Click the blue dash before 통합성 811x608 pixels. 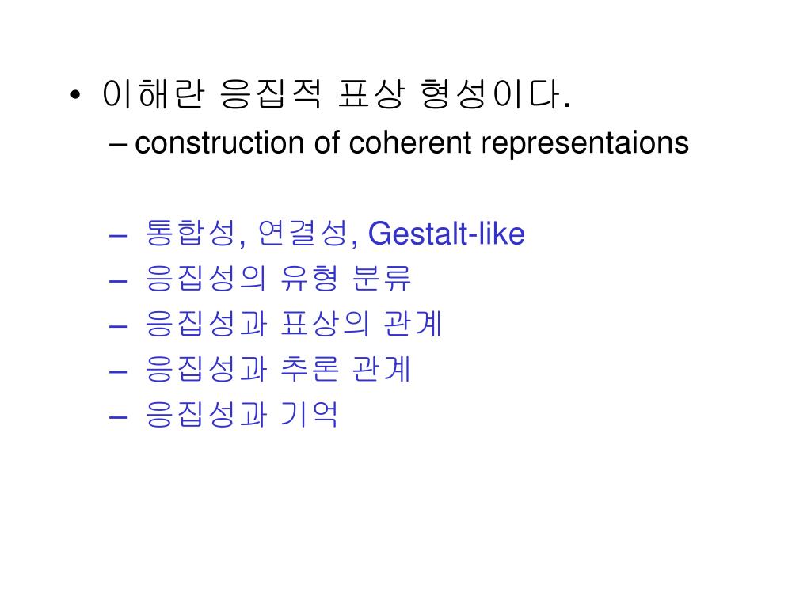coord(118,236)
